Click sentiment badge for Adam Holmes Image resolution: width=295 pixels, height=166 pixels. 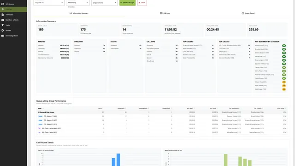pyautogui.click(x=284, y=46)
